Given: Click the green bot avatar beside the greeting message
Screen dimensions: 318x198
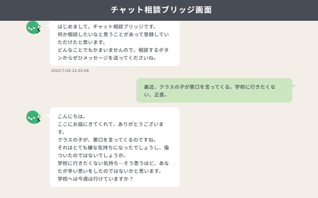Looking at the screenshot, I should click(x=33, y=28).
